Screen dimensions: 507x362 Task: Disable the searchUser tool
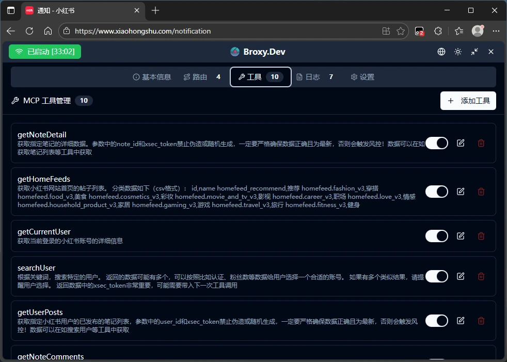tap(436, 276)
